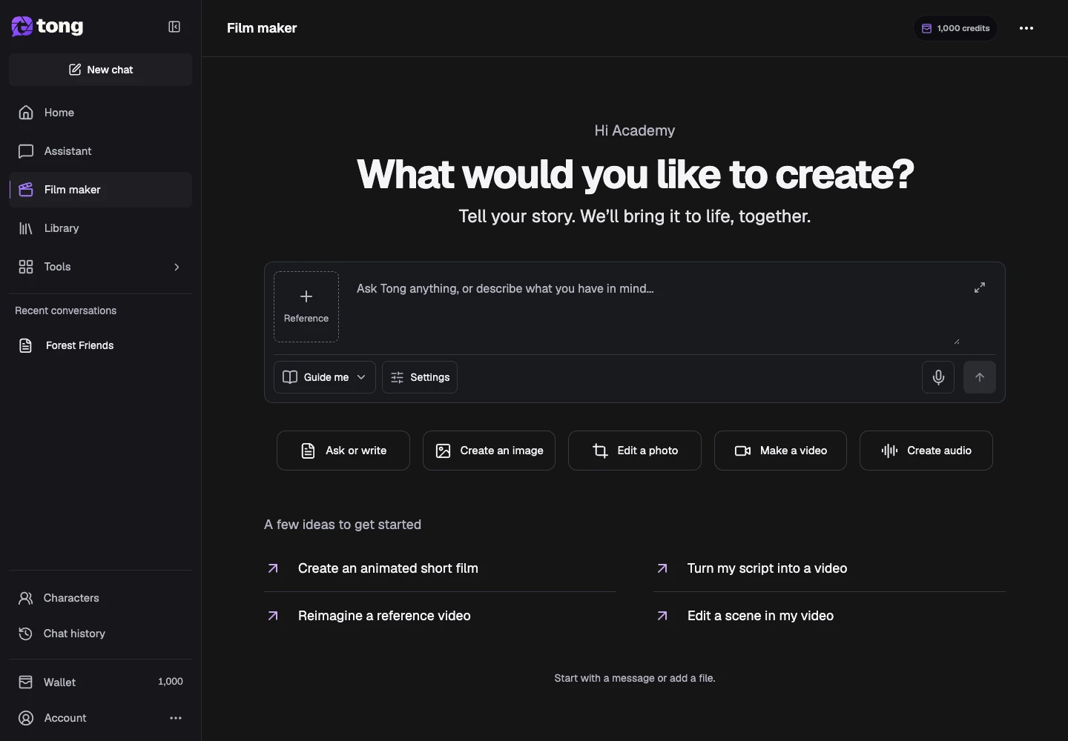
Task: Choose Ask or write
Action: click(x=343, y=451)
